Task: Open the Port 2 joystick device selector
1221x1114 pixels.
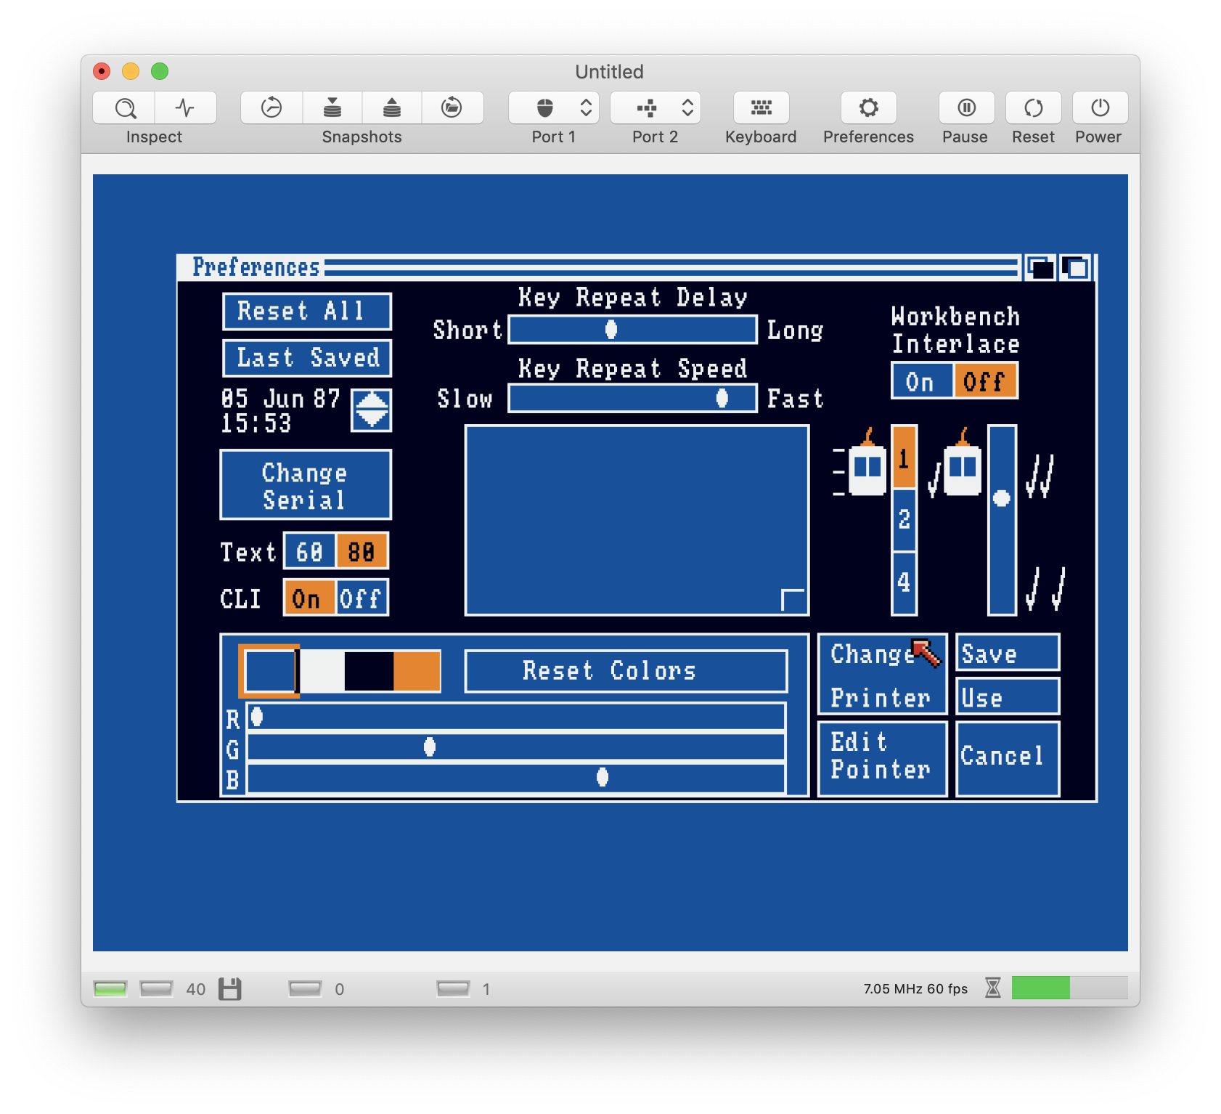Action: pyautogui.click(x=656, y=108)
